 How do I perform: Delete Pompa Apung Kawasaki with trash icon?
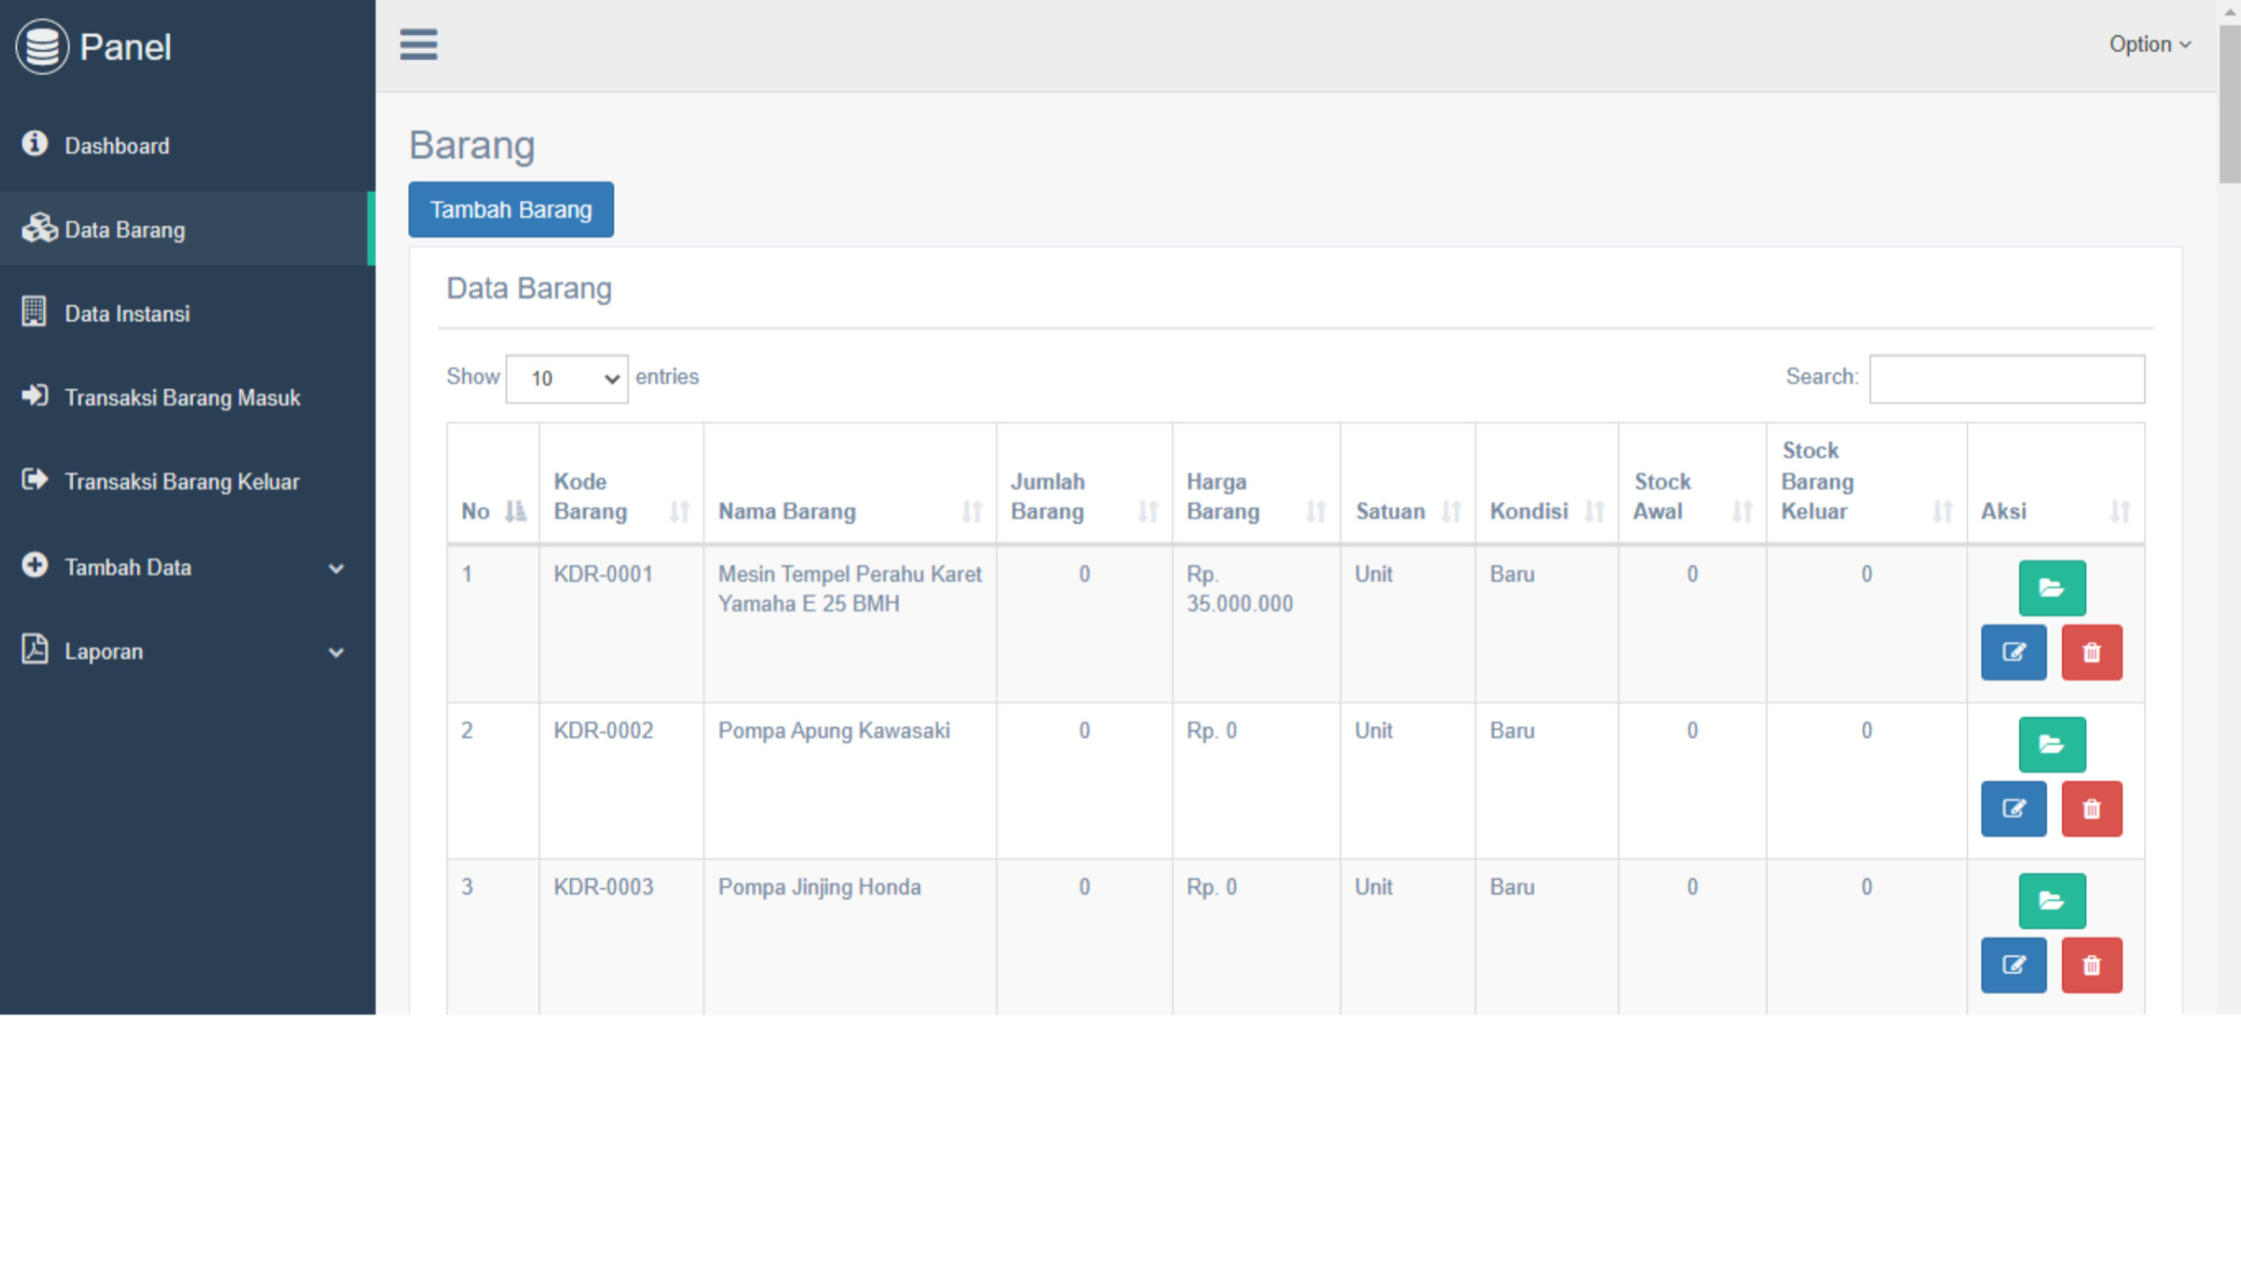tap(2091, 809)
